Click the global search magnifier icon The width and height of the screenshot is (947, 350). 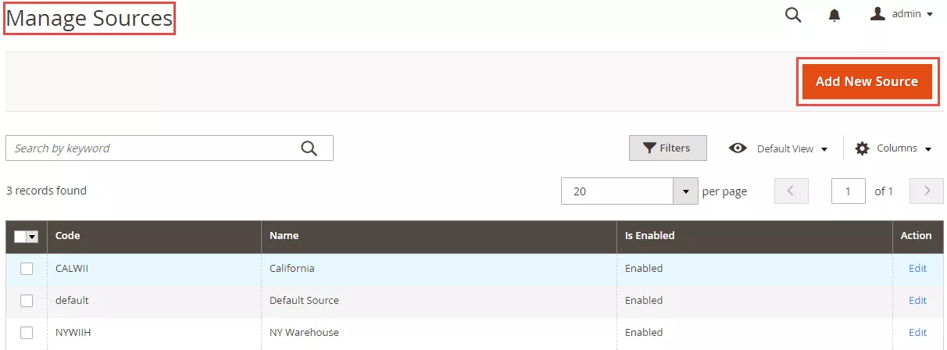(793, 15)
